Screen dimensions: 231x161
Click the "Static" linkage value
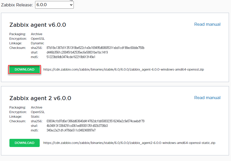coord(35,117)
